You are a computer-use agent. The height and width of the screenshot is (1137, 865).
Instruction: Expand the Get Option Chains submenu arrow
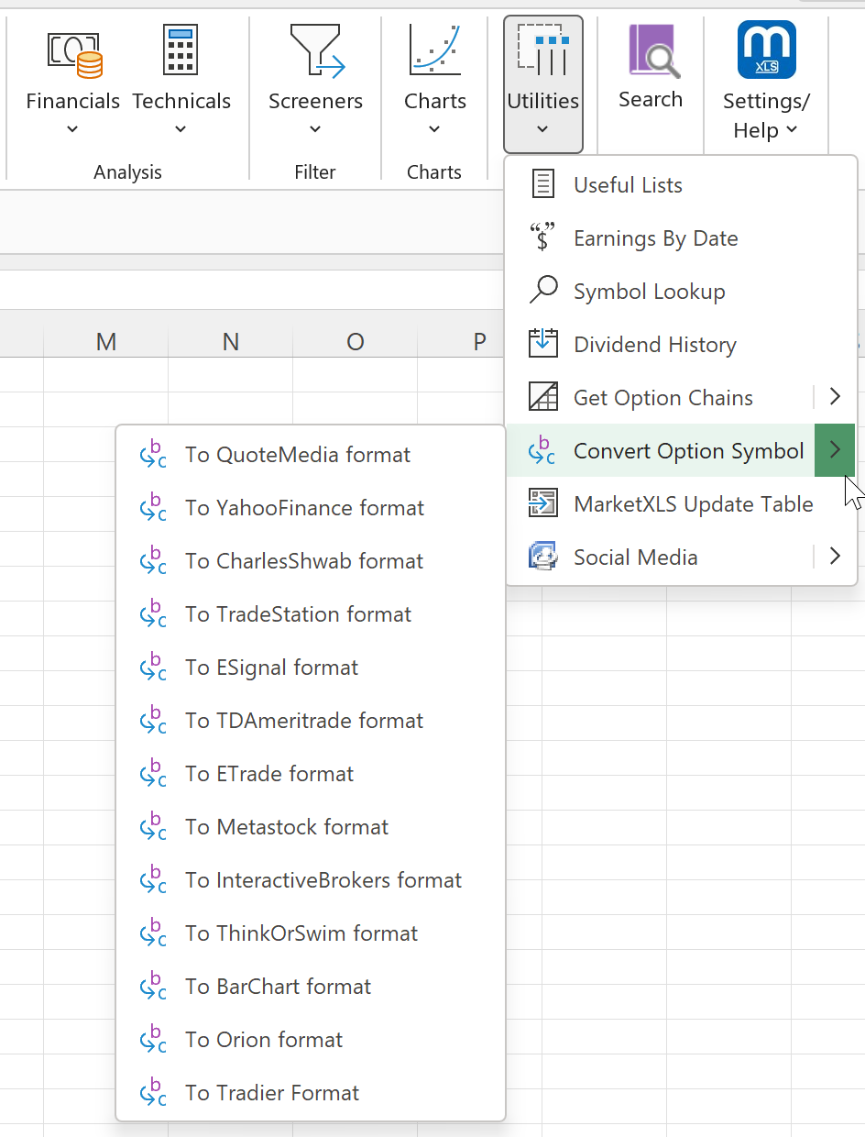point(835,397)
